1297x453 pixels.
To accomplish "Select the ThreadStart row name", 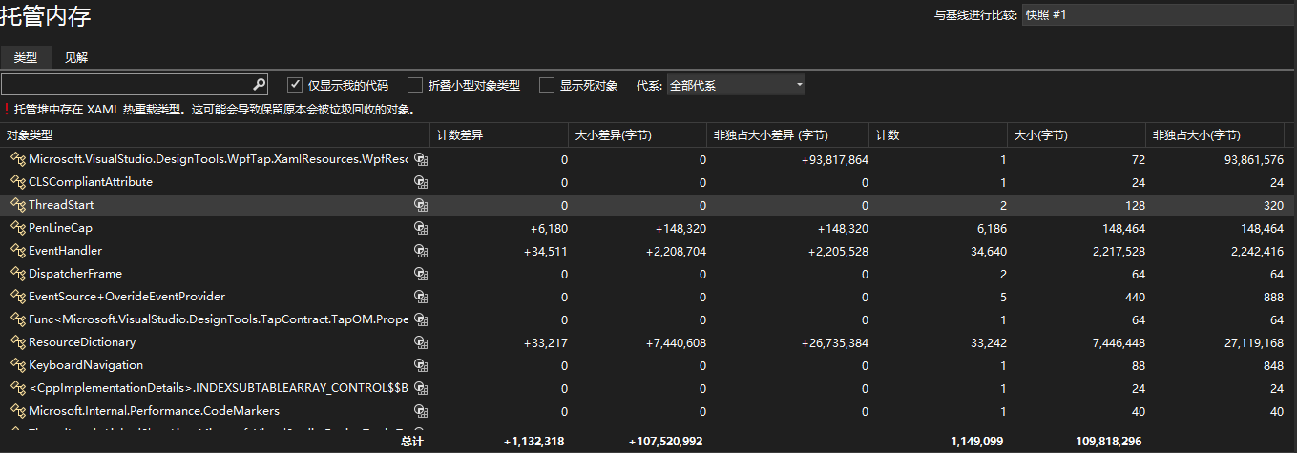I will [x=61, y=205].
